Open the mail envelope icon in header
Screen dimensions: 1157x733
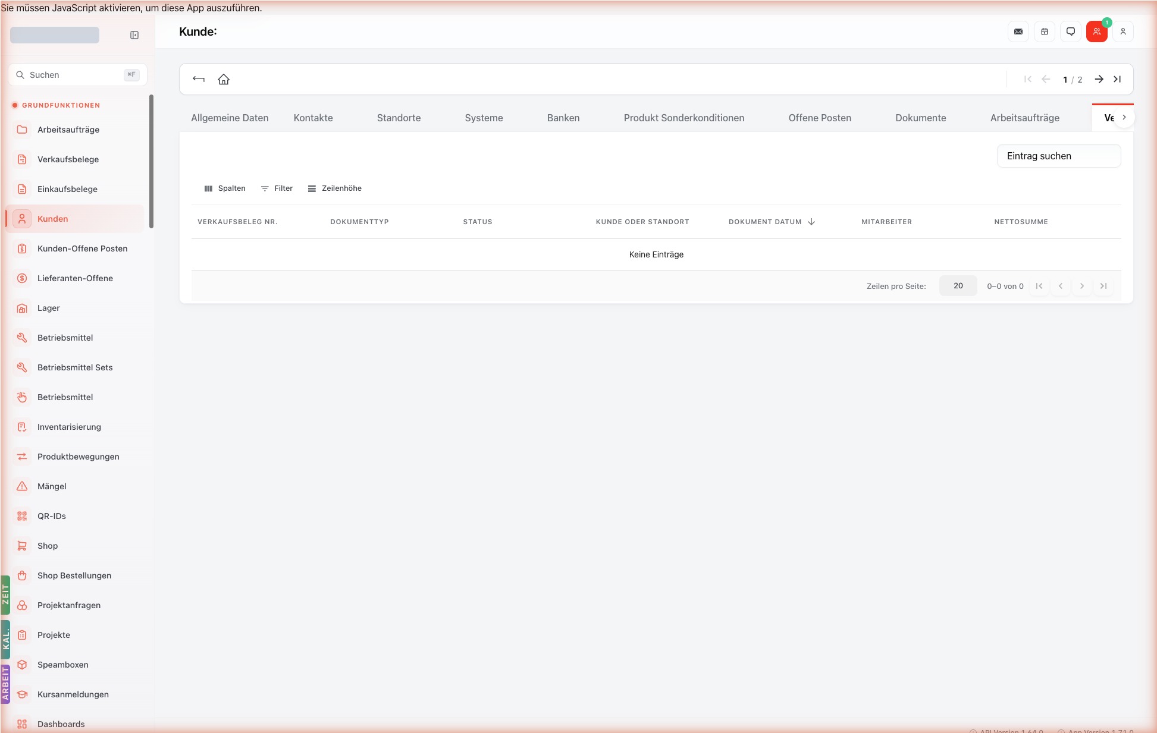click(1018, 32)
